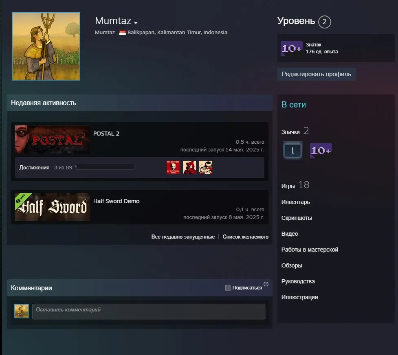Open the large profile avatar picture
The image size is (398, 355).
46,46
